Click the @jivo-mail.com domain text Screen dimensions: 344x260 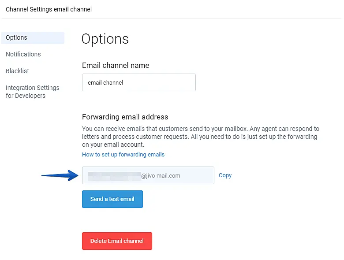161,175
